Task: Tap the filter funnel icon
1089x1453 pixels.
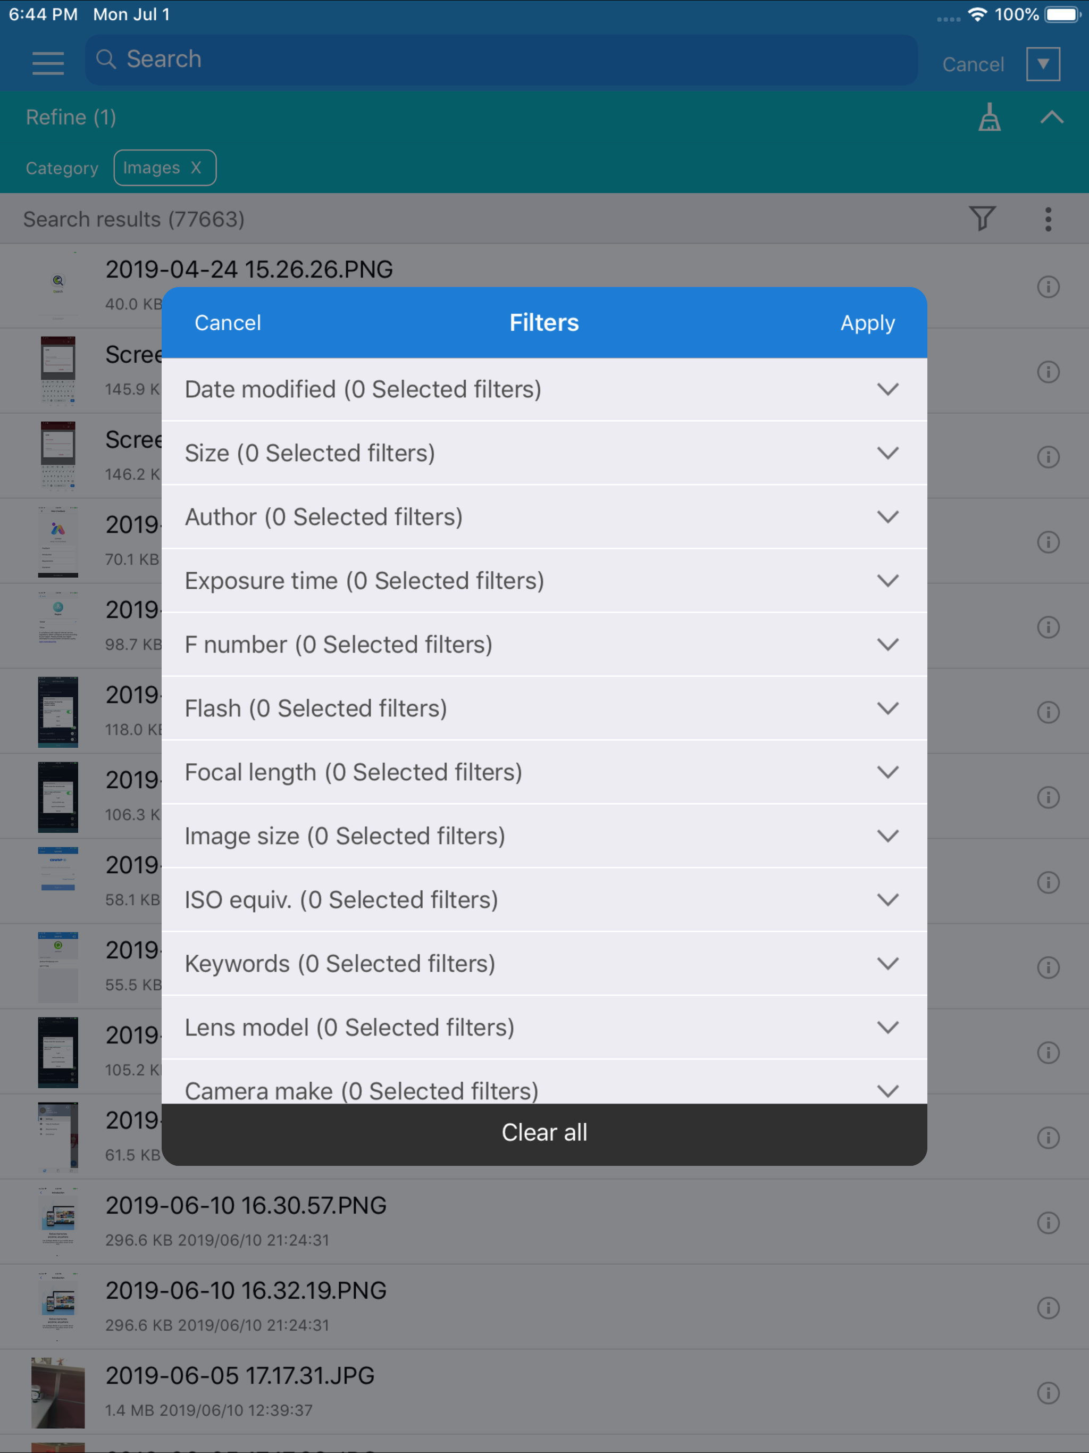Action: pos(982,219)
